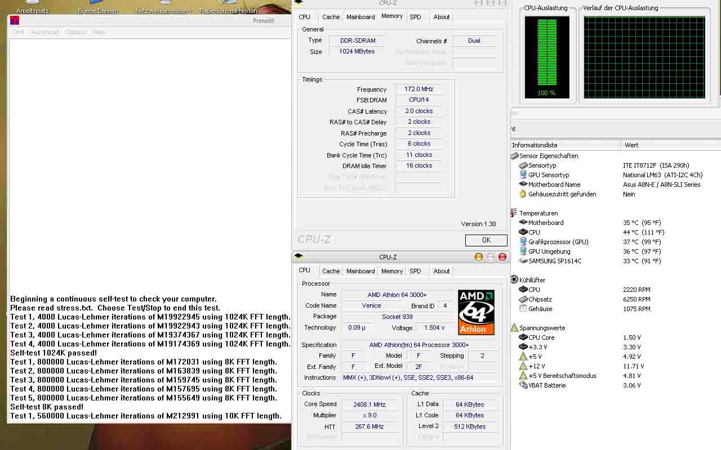The height and width of the screenshot is (450, 721).
Task: Click the Sensor Eigenschaften group icon
Action: point(514,156)
